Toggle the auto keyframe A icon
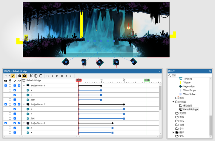This screenshot has width=215, height=141. pyautogui.click(x=24, y=76)
